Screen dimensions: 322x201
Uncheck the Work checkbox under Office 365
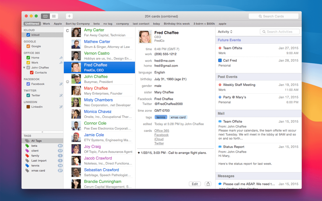point(28,63)
